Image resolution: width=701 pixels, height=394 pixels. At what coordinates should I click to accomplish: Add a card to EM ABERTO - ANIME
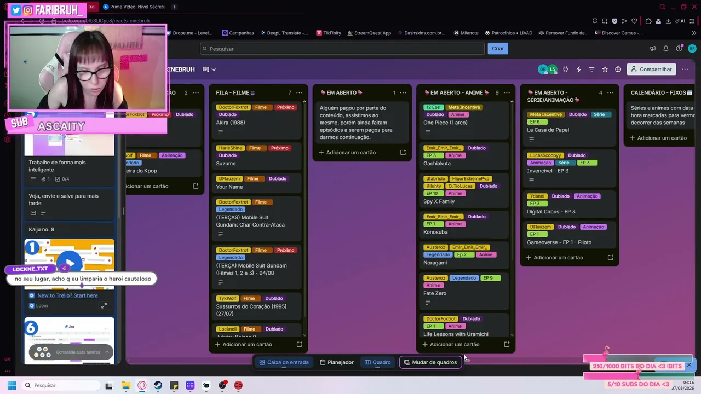455,344
